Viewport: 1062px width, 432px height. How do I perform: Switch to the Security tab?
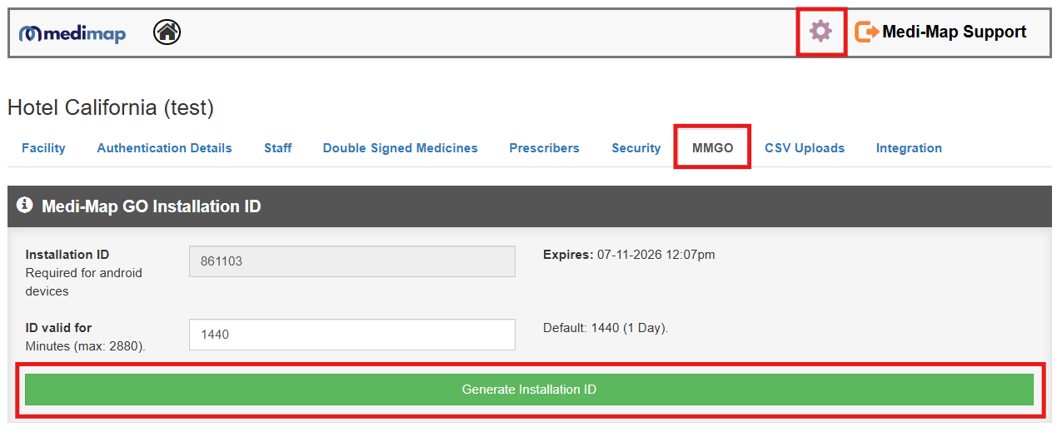point(636,148)
